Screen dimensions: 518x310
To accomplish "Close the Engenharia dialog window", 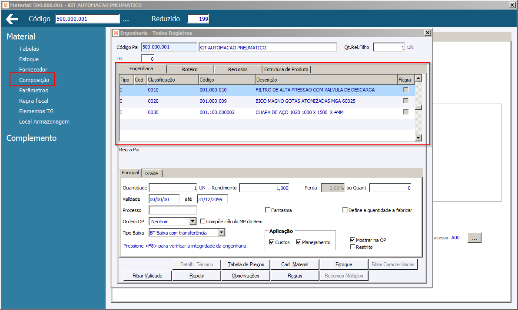I will 428,33.
